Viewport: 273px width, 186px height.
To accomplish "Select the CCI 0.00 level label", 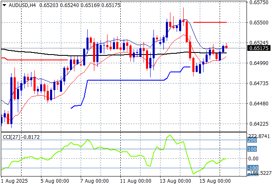I will pyautogui.click(x=253, y=158).
